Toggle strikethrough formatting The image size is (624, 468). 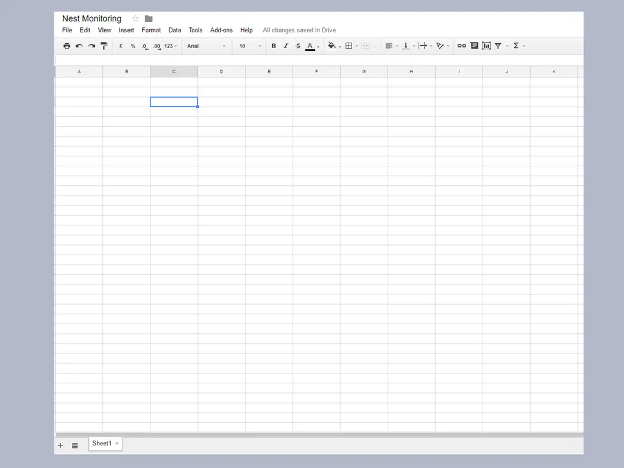click(298, 46)
